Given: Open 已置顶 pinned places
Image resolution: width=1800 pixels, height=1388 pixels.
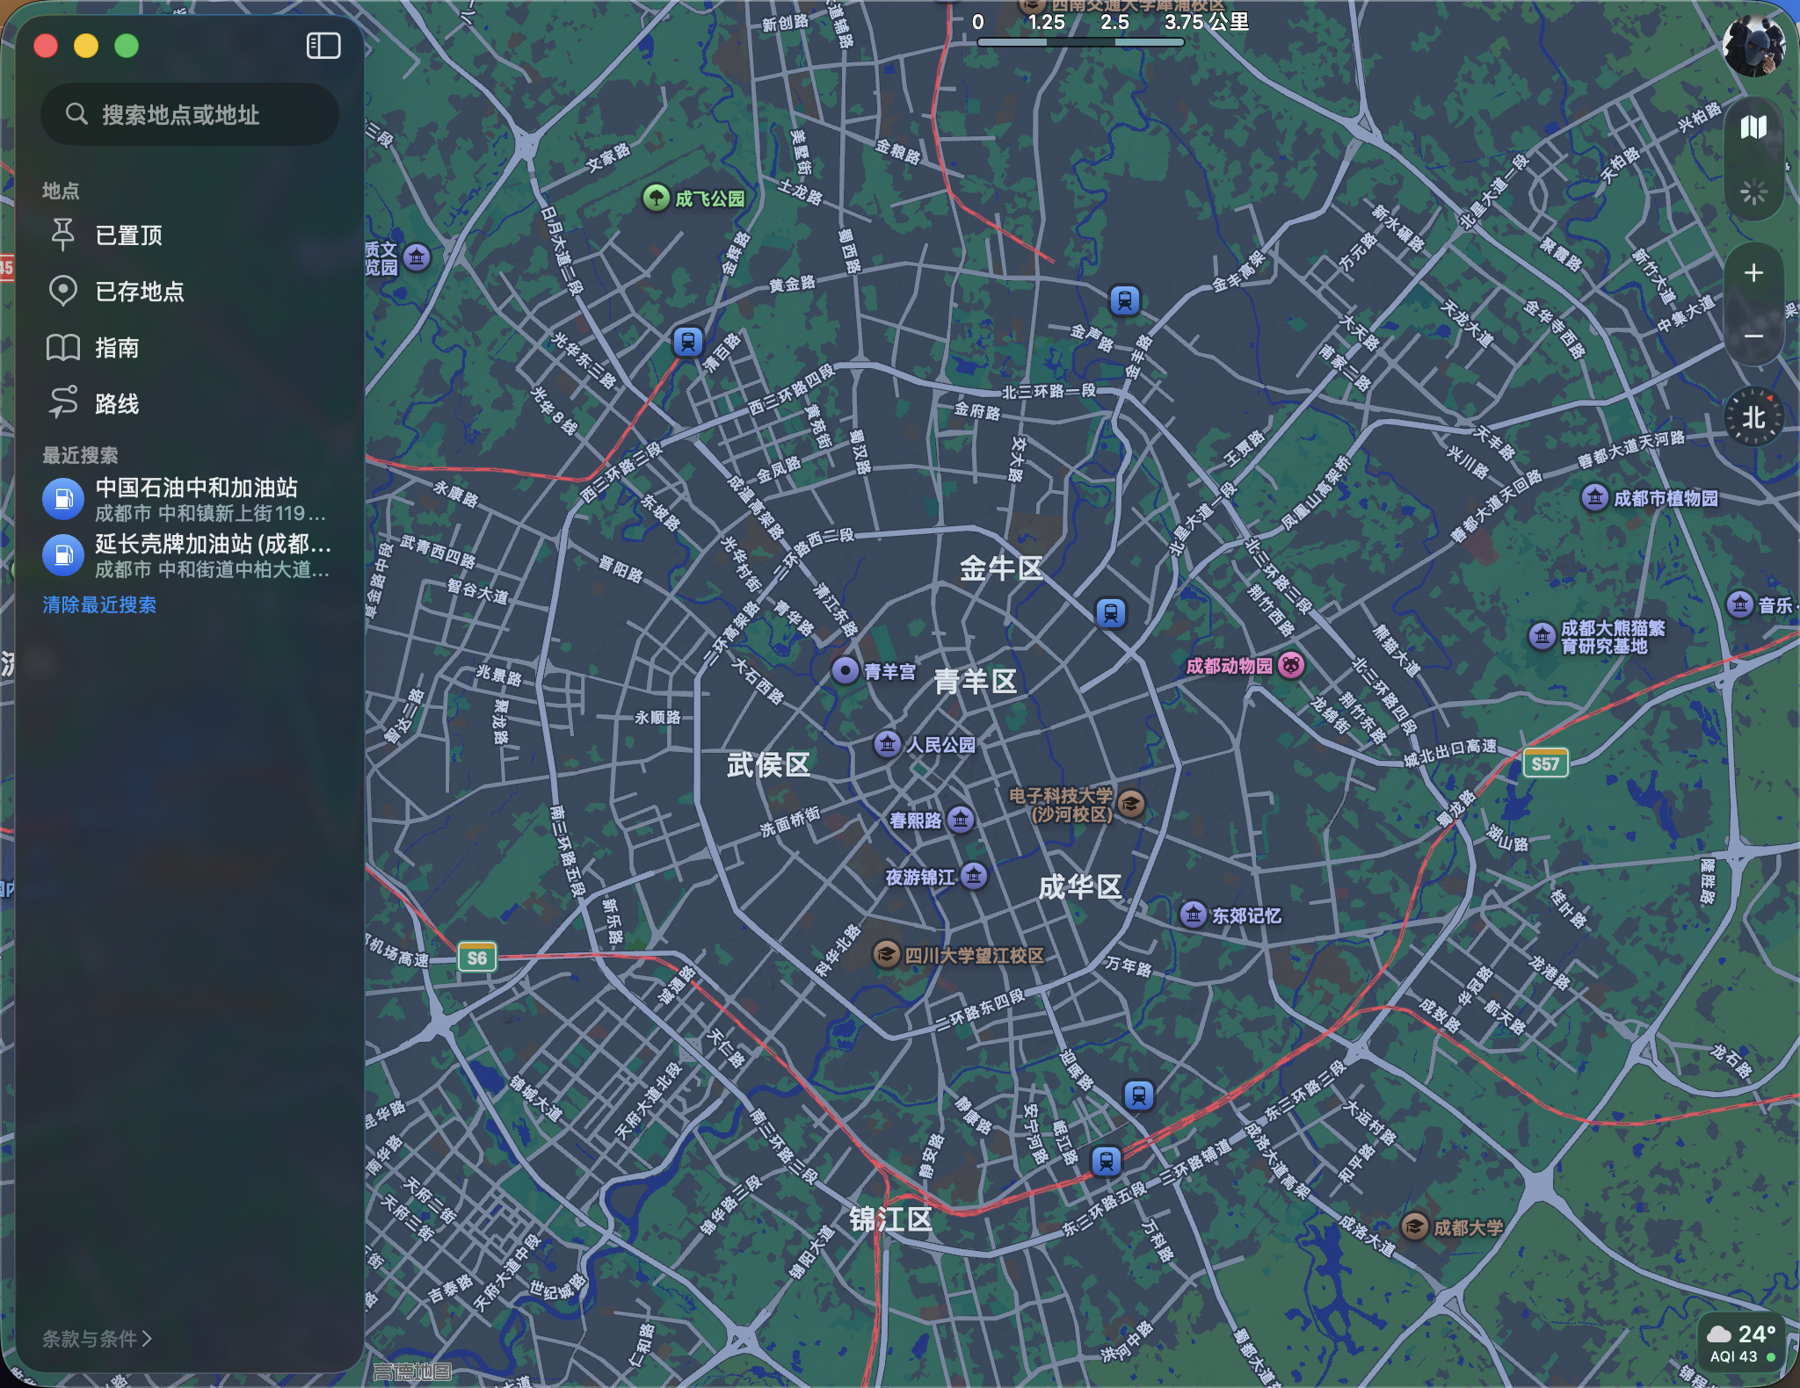Looking at the screenshot, I should click(x=128, y=235).
